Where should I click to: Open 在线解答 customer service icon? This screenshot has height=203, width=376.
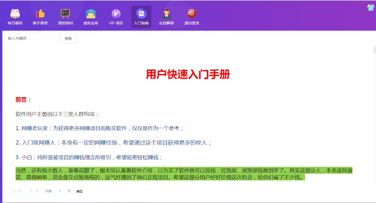pyautogui.click(x=167, y=14)
